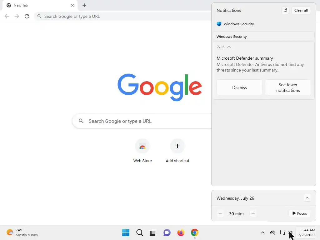Click the Chrome forward arrow
This screenshot has height=240, width=320.
click(17, 16)
